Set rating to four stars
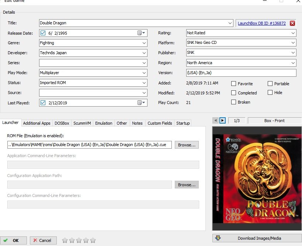The height and width of the screenshot is (246, 302). point(86,240)
